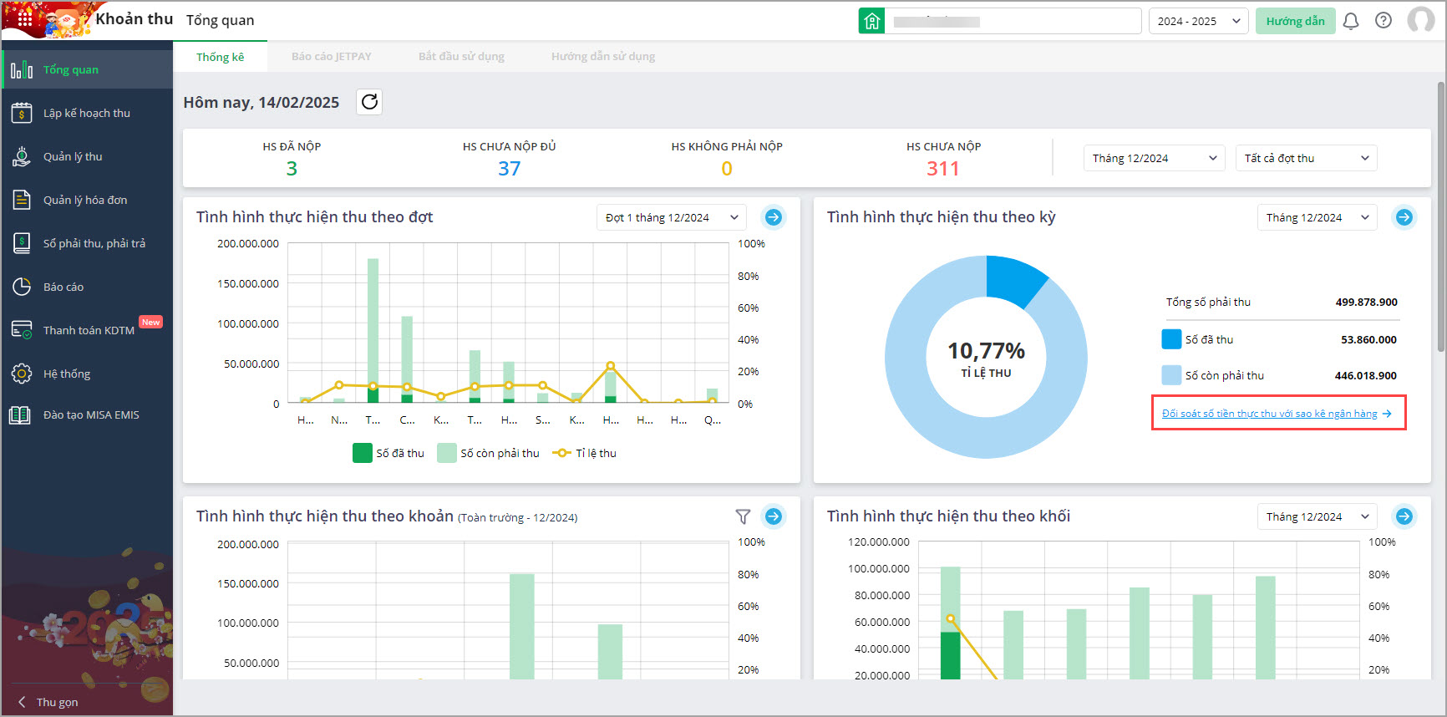
Task: Click the green school home icon
Action: coord(871,21)
